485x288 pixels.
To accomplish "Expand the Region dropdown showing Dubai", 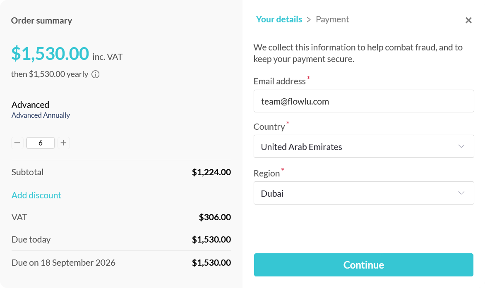I will pyautogui.click(x=363, y=193).
